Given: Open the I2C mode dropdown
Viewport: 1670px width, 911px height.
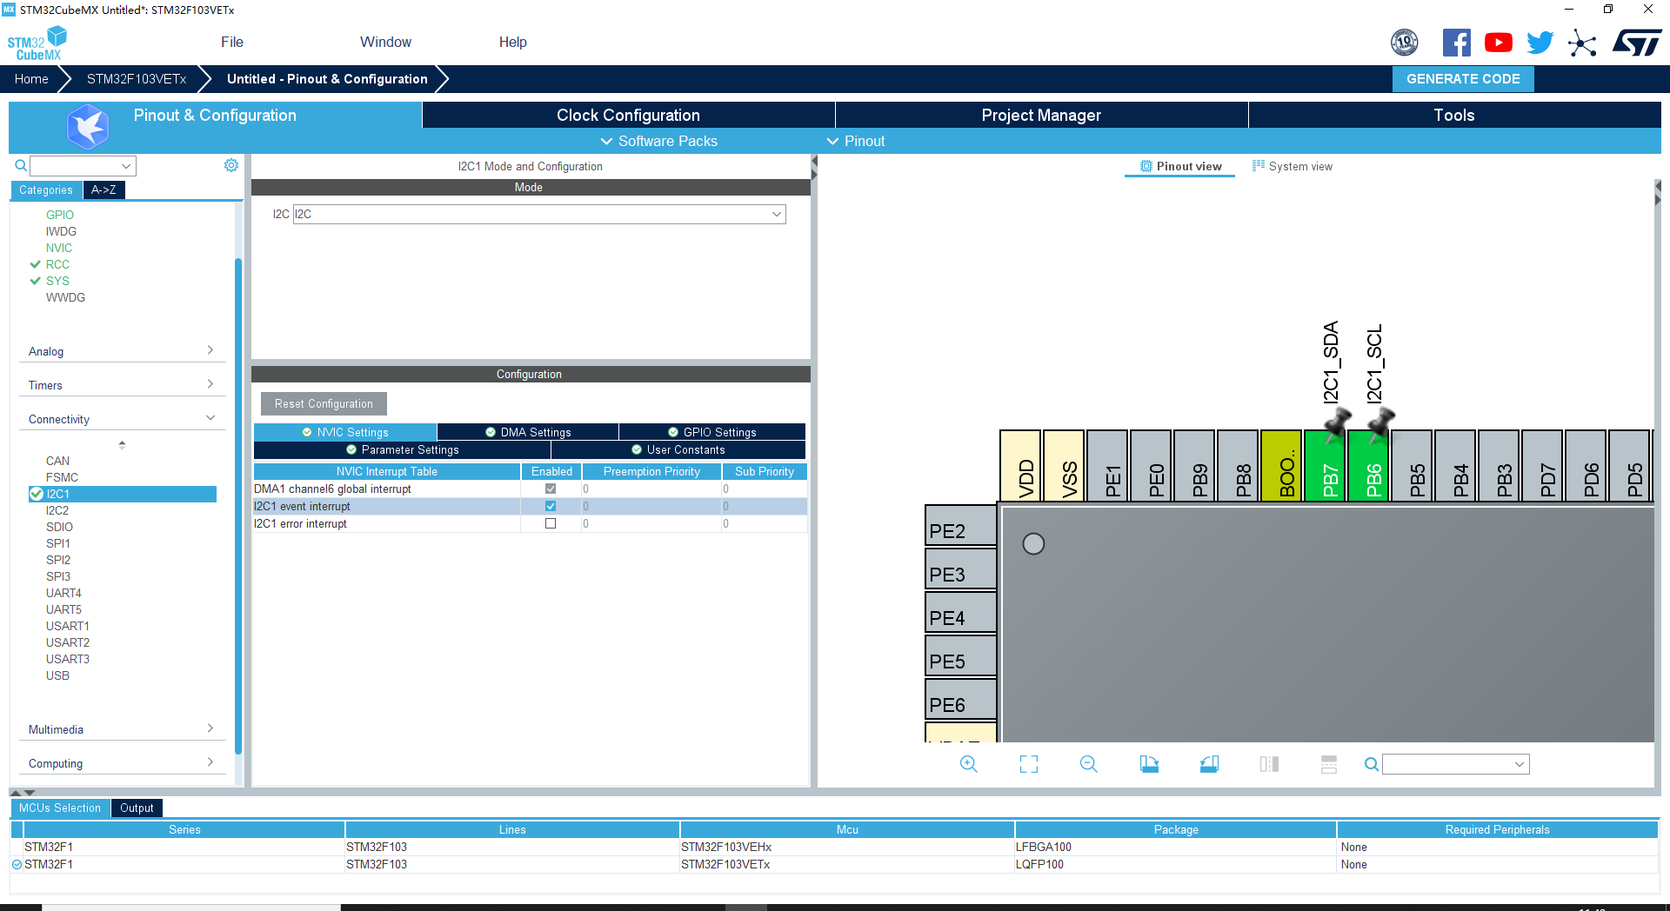Looking at the screenshot, I should [x=777, y=214].
